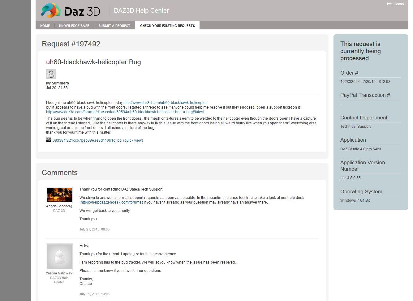
Task: Click the Cristina Galloway name
Action: tap(59, 273)
